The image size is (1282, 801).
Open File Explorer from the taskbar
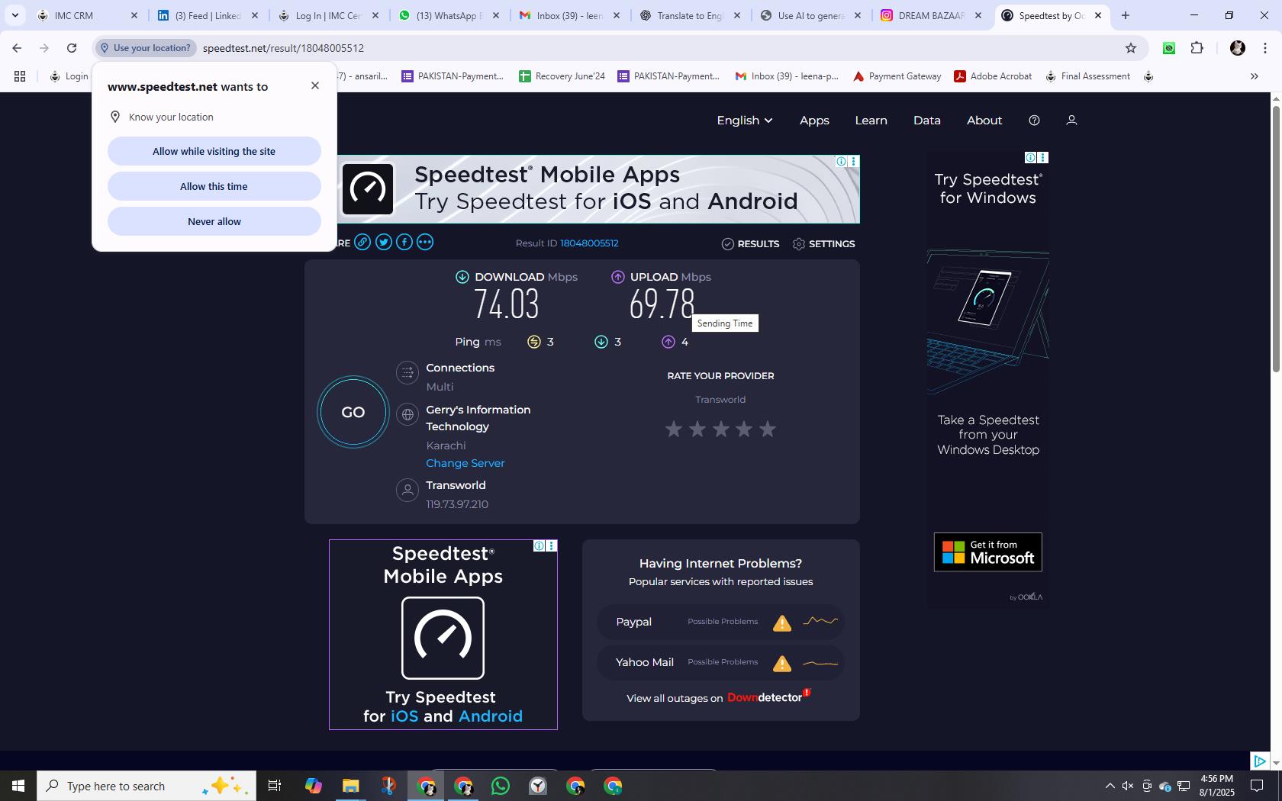coord(350,786)
